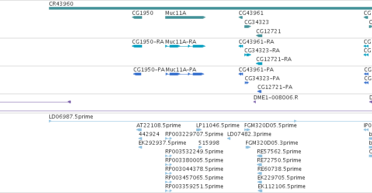Image resolution: width=372 pixels, height=193 pixels.
Task: Open the Muc11A-RA transcript feature
Action: pyautogui.click(x=185, y=46)
